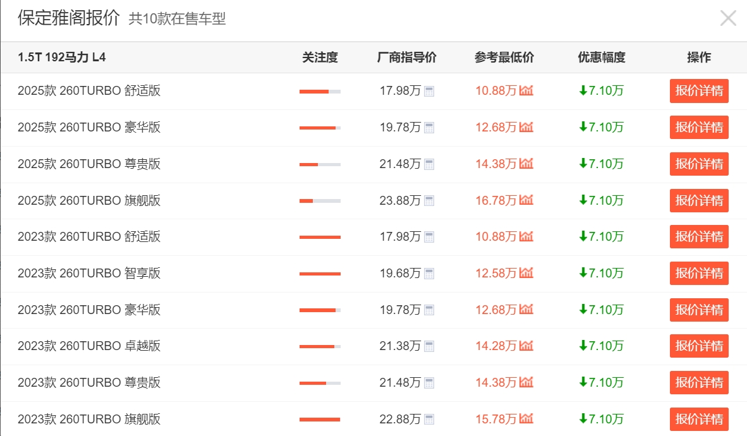Click 报价详情 for 2023款 尊贵版
The height and width of the screenshot is (436, 747).
click(x=699, y=383)
